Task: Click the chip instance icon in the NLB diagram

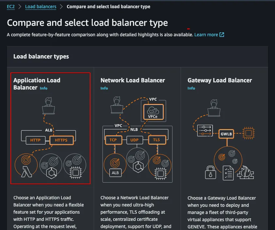Action: point(160,174)
